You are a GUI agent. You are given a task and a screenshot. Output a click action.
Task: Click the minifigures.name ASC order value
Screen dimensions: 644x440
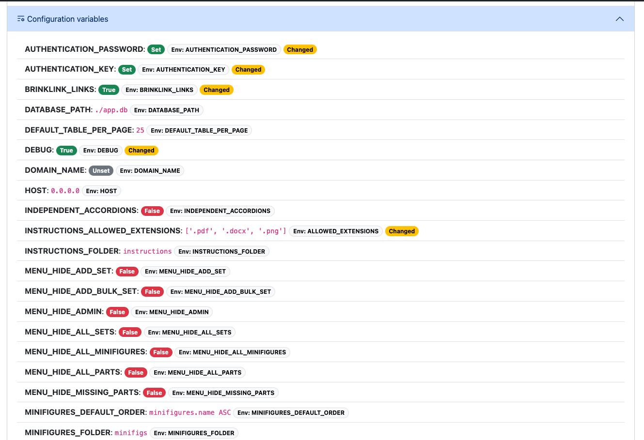click(x=190, y=412)
